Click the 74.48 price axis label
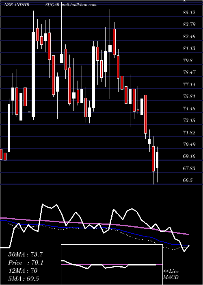This screenshot has height=285, width=203. (x=190, y=109)
